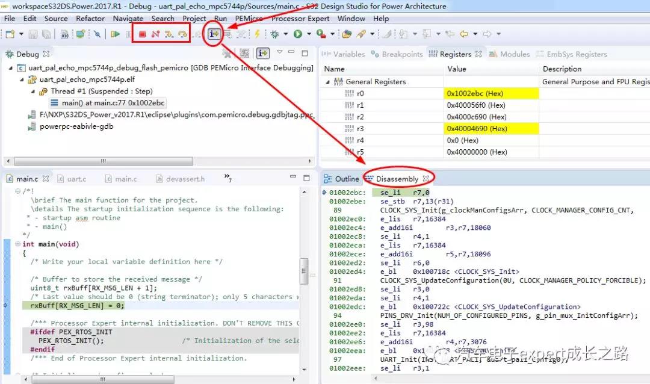This screenshot has height=384, width=650.
Task: Switch to the Breakpoints tab
Action: pyautogui.click(x=397, y=54)
